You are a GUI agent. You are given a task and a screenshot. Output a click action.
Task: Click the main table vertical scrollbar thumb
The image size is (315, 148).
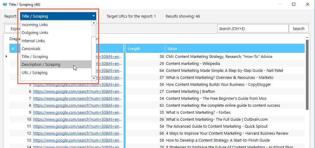(x=307, y=74)
